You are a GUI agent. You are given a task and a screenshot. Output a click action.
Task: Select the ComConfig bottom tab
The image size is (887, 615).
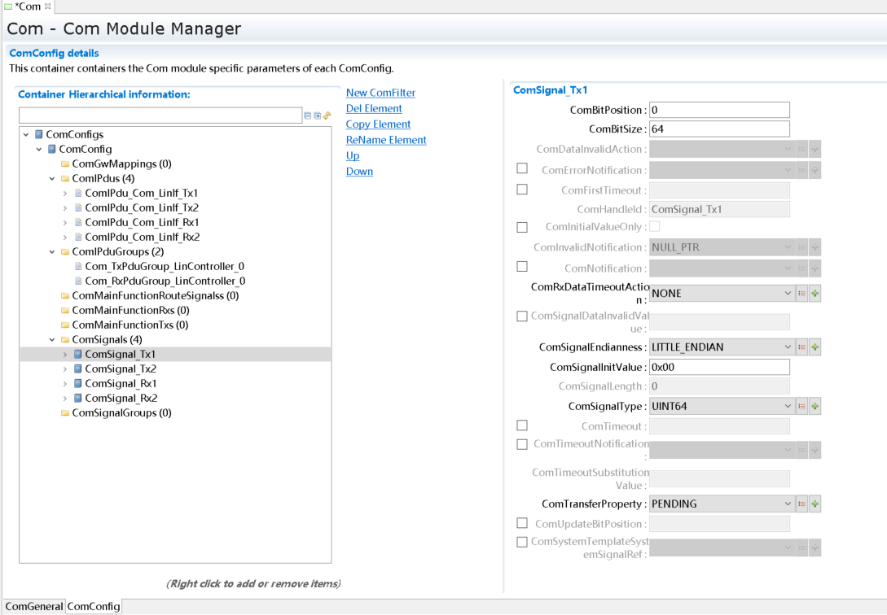click(x=94, y=607)
